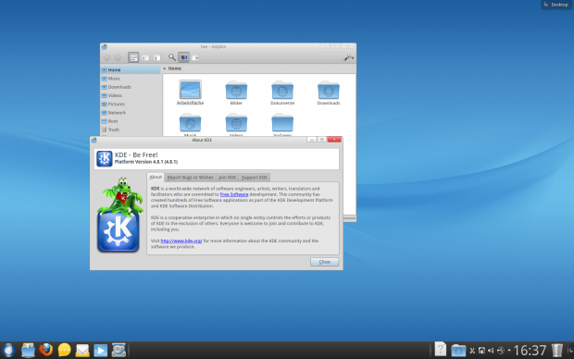This screenshot has height=359, width=574.
Task: Open the Desktop toolbox button
Action: pos(556,5)
